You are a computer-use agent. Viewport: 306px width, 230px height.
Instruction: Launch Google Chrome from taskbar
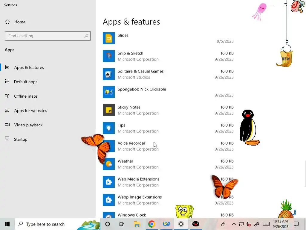click(x=152, y=224)
